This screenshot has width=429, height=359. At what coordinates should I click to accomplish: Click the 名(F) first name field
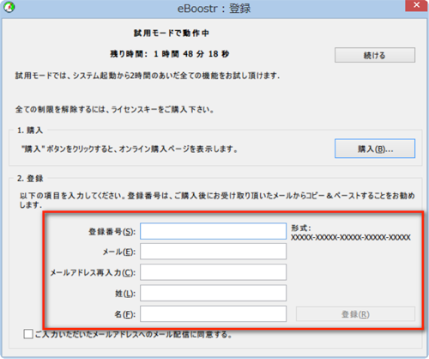(213, 313)
